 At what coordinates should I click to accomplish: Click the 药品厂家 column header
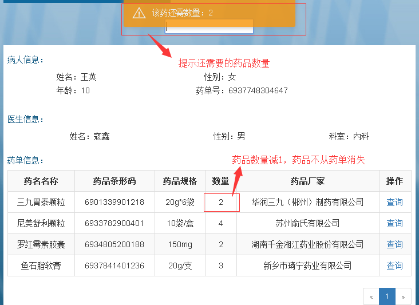click(307, 181)
